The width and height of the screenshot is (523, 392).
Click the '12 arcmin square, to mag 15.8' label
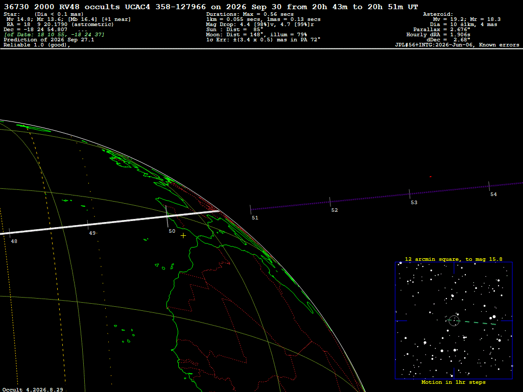pyautogui.click(x=454, y=259)
